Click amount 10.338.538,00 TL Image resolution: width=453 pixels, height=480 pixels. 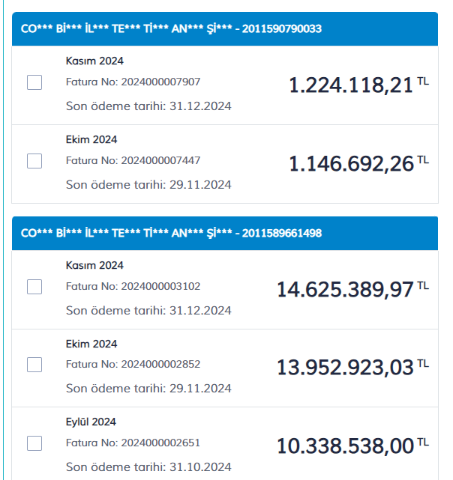tap(352, 446)
